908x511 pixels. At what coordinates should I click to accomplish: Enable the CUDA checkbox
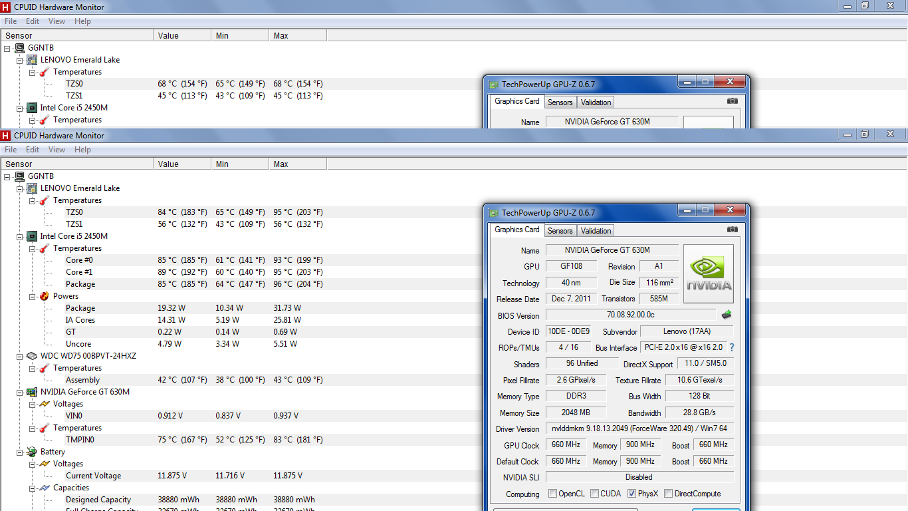[594, 494]
